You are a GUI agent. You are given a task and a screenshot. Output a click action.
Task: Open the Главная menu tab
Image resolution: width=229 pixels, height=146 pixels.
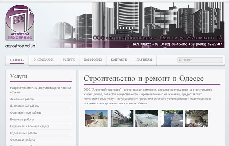click(17, 60)
